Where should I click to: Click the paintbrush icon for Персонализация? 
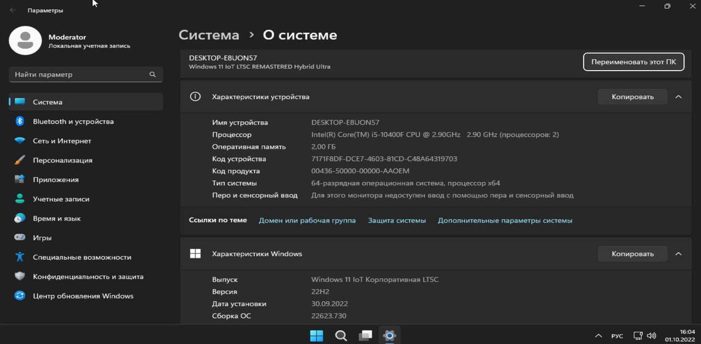pyautogui.click(x=20, y=160)
